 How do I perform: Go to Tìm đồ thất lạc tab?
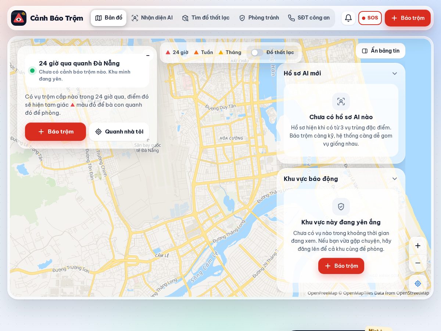click(206, 18)
